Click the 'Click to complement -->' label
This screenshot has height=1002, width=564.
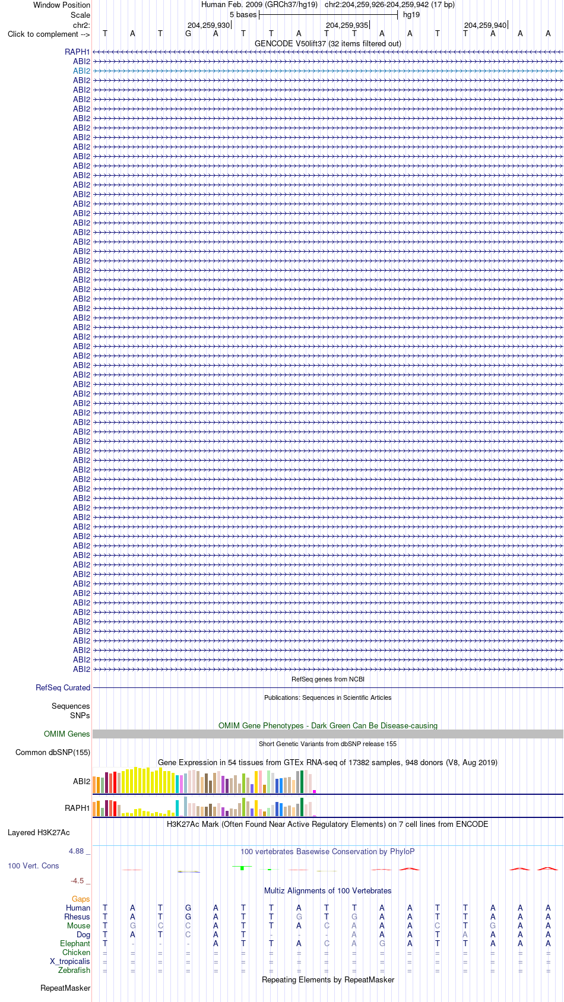coord(49,34)
